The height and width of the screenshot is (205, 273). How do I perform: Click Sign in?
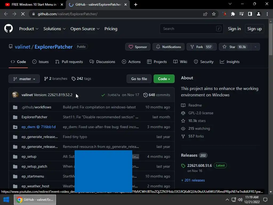(x=234, y=29)
